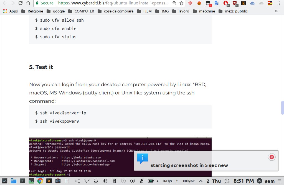Viewport: 284px width, 185px height.
Task: Open the orange 'k' extension
Action: 244,3
